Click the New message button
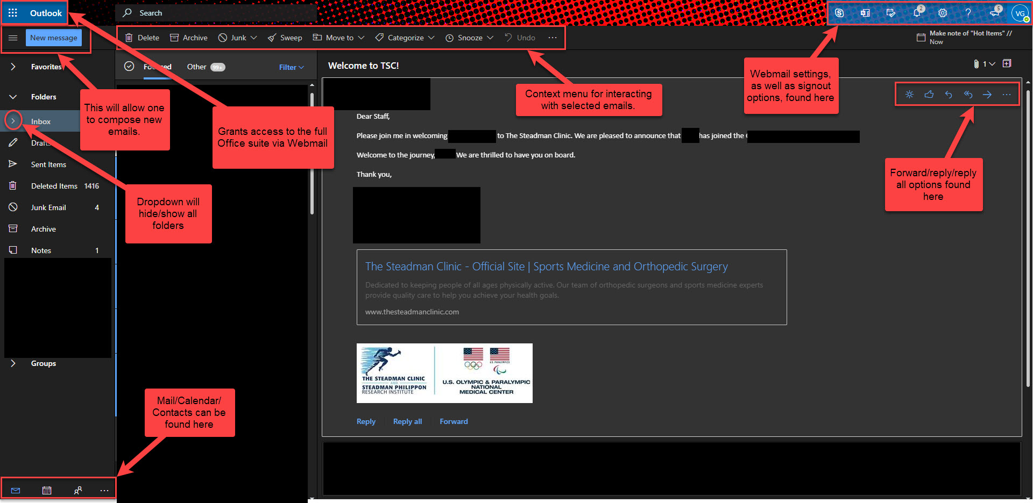 click(x=54, y=38)
